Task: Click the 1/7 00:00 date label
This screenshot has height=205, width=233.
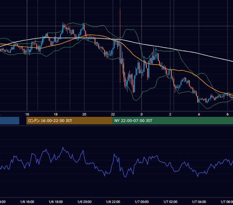Action: [142, 202]
